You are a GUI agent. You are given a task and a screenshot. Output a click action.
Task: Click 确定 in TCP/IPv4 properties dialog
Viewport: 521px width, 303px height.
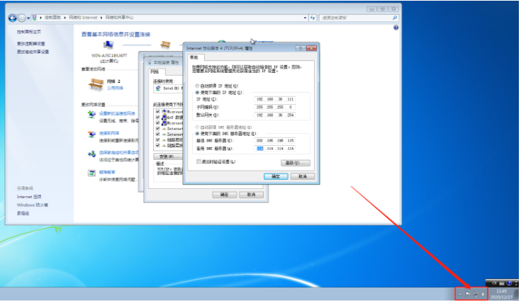[276, 176]
